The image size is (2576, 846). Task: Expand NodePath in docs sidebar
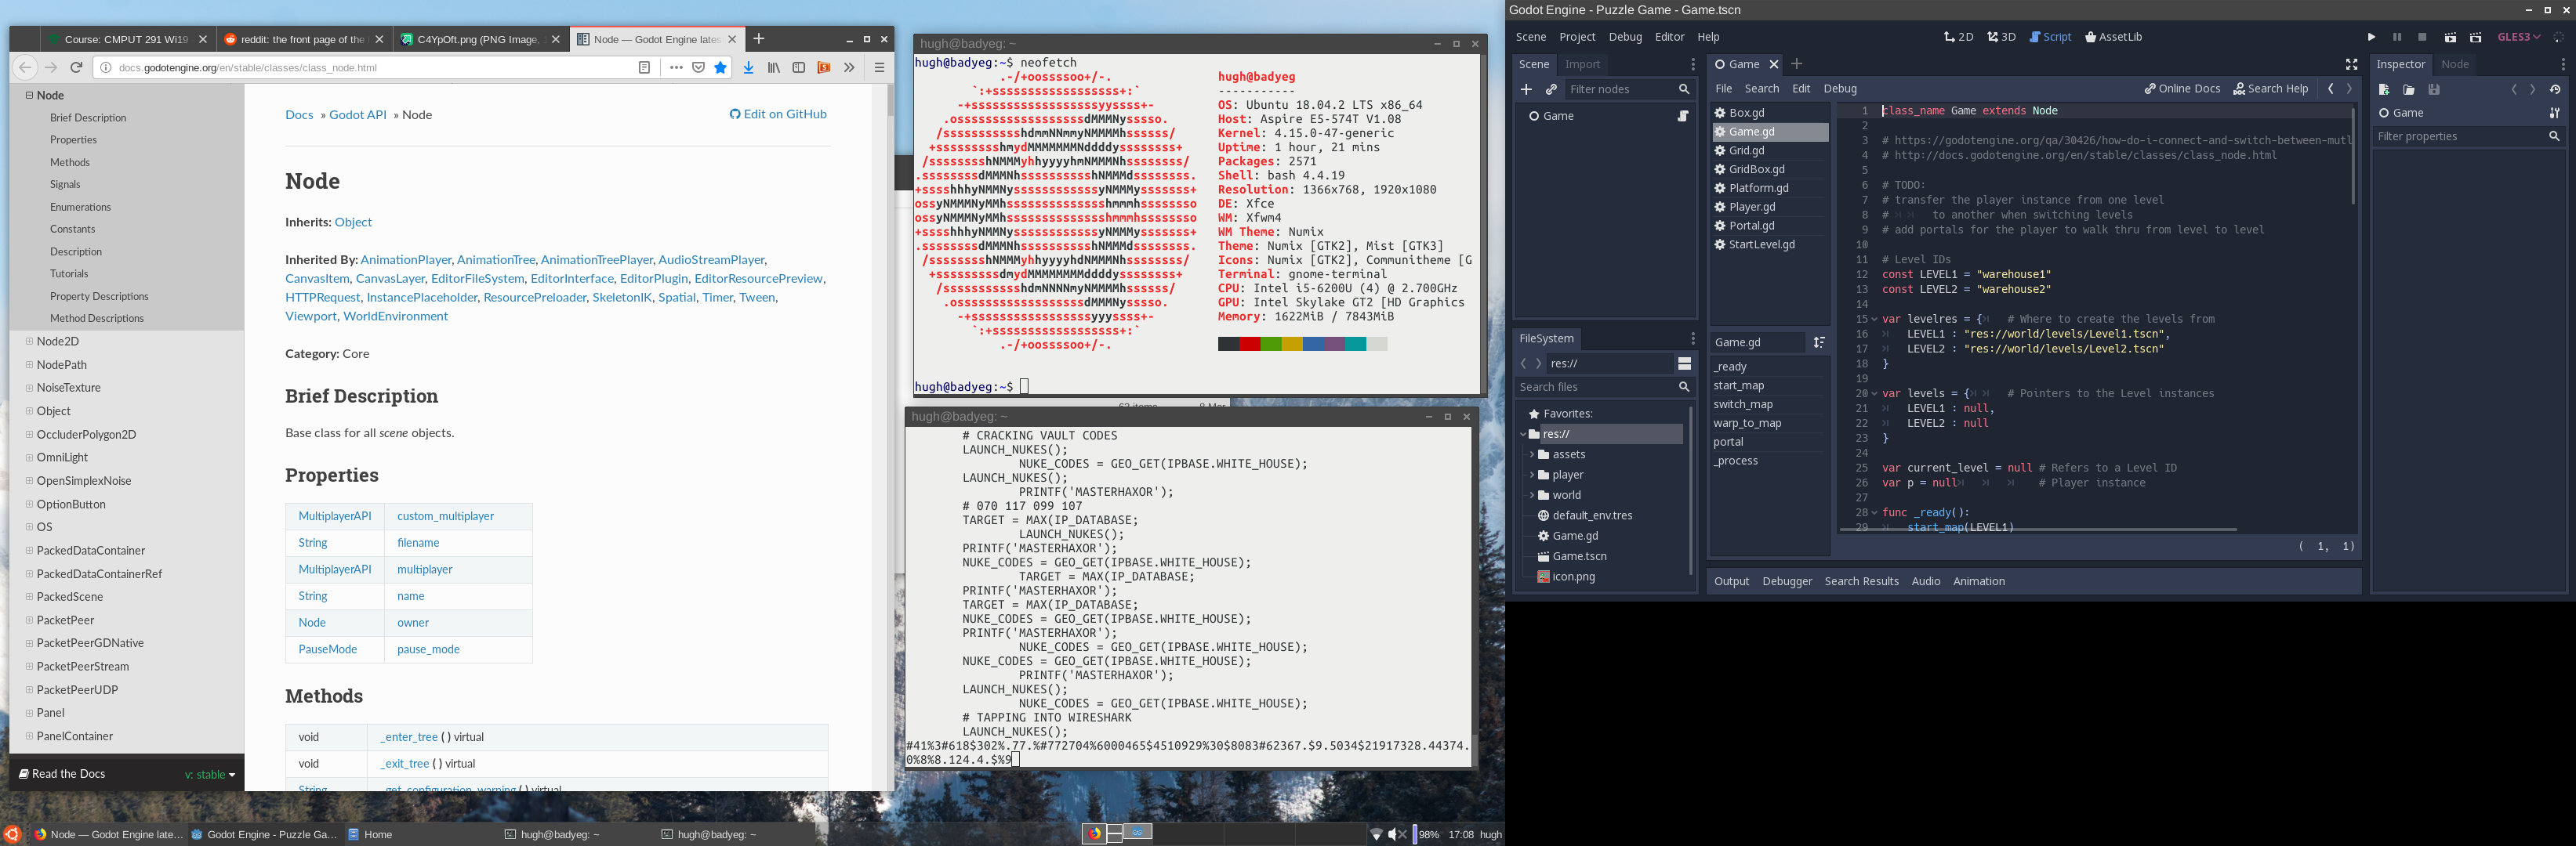(x=29, y=364)
